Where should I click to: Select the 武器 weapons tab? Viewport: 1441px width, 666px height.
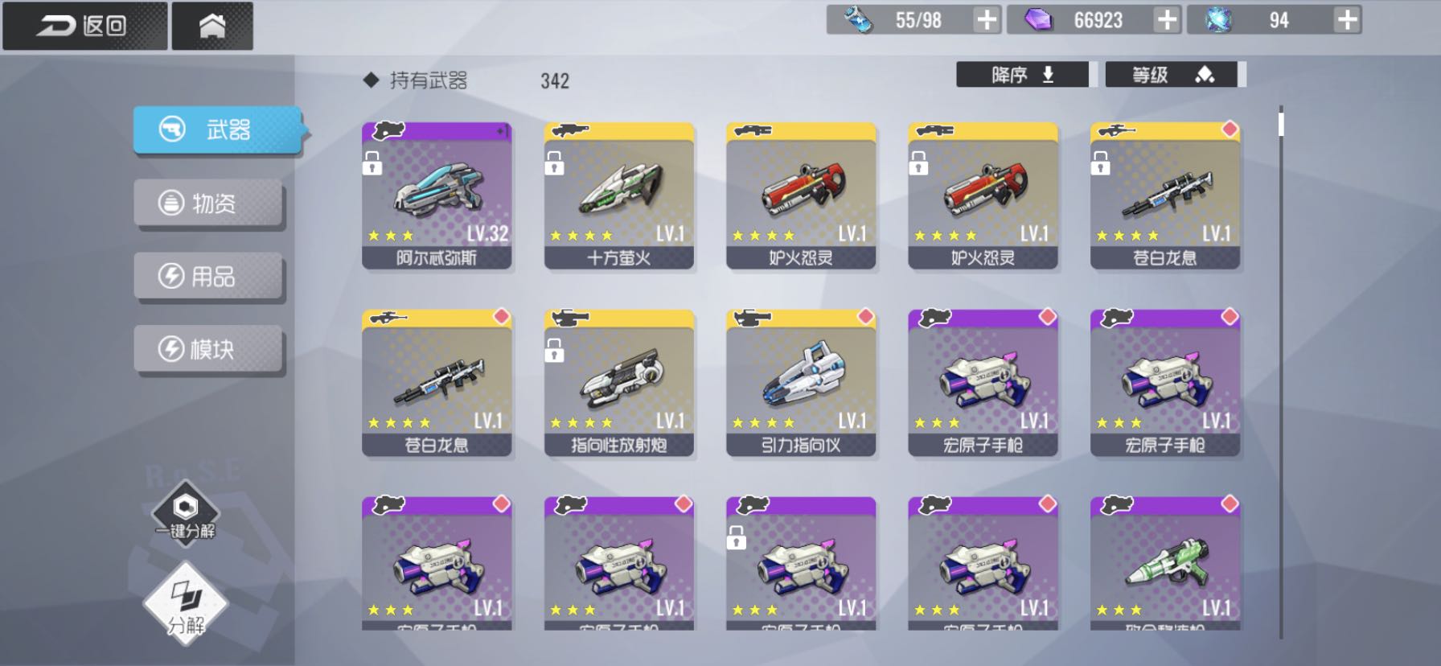(218, 129)
